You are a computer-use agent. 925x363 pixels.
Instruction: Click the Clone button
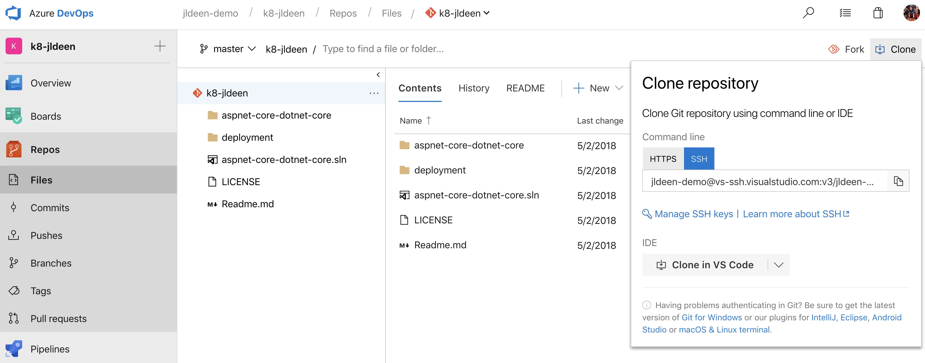896,49
